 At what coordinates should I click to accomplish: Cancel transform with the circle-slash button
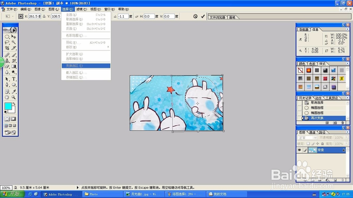point(195,16)
